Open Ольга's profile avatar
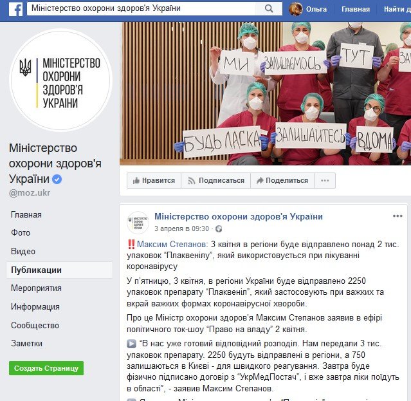Viewport: 411px width, 401px height. coord(296,9)
